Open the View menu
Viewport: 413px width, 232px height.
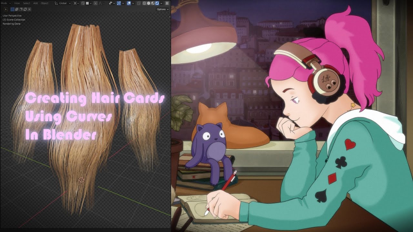tap(17, 3)
